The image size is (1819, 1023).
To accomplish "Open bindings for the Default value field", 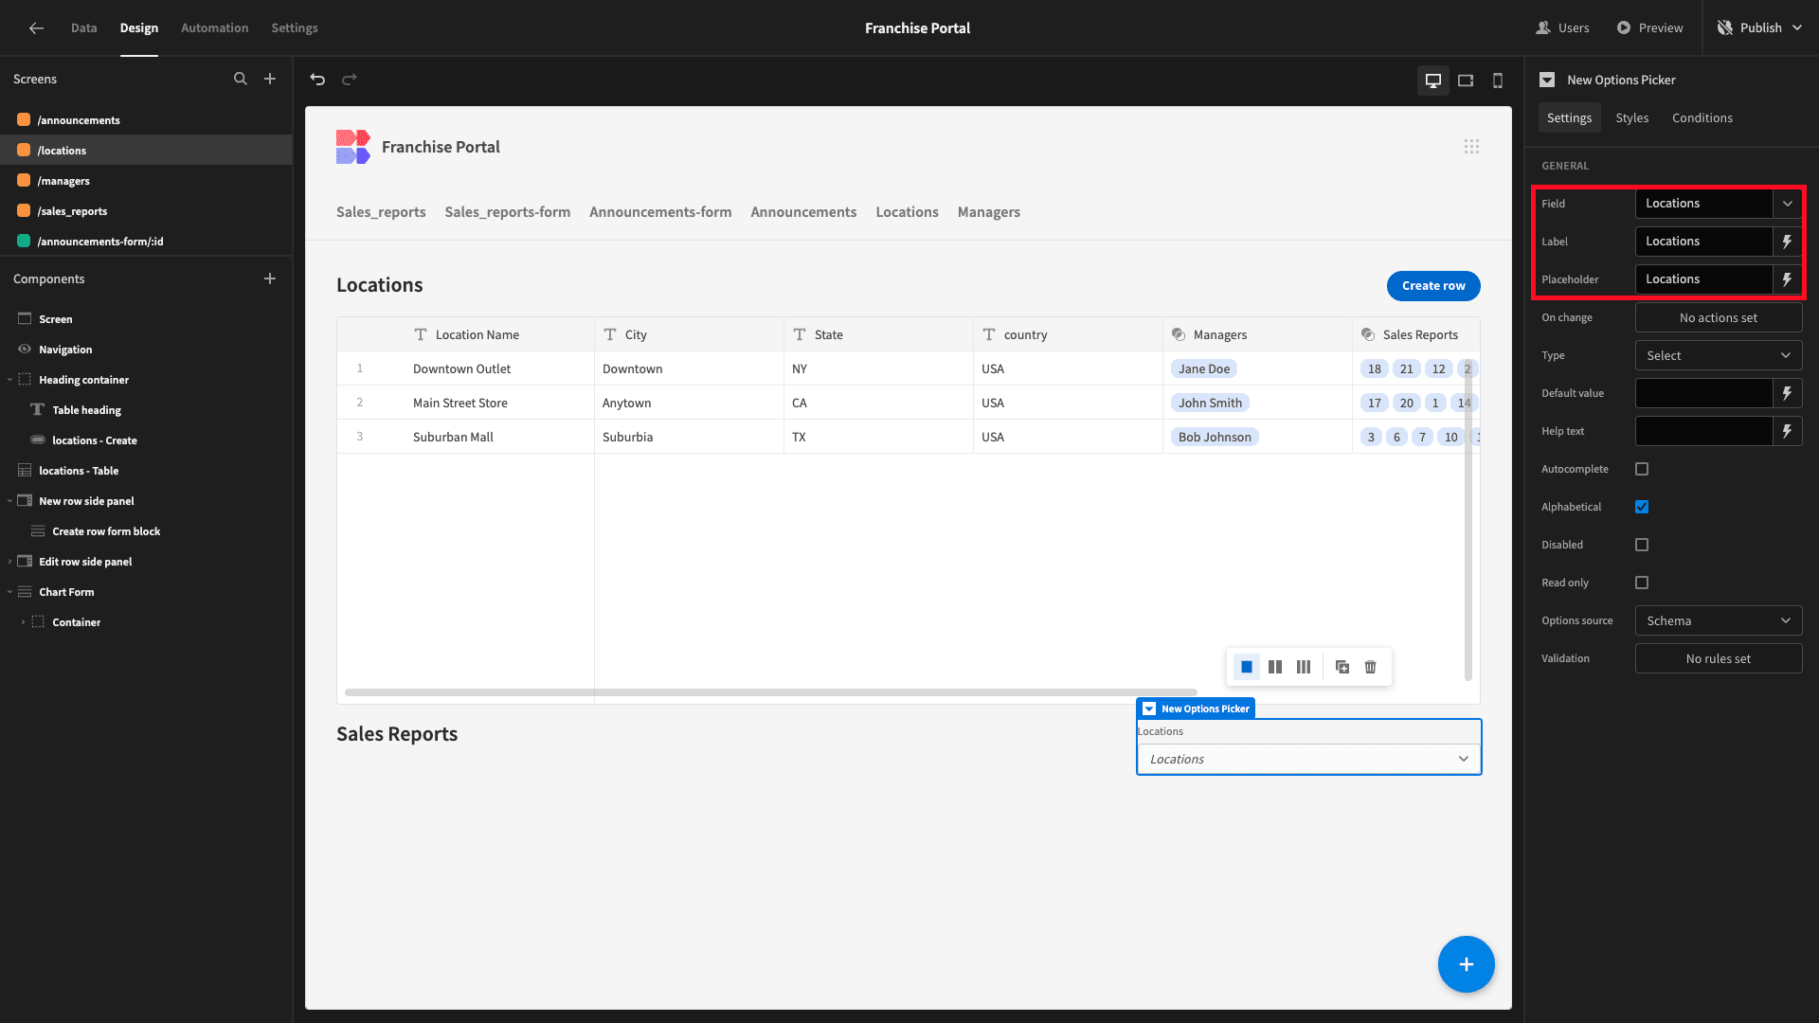I will [x=1788, y=393].
